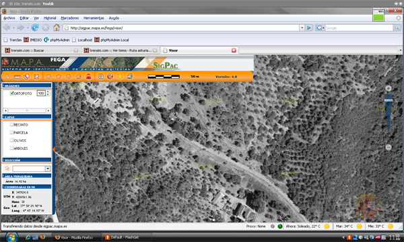Screen dimensions: 404x242
Task: Enable the OLIVOS layer checkbox
Action: pyautogui.click(x=11, y=140)
